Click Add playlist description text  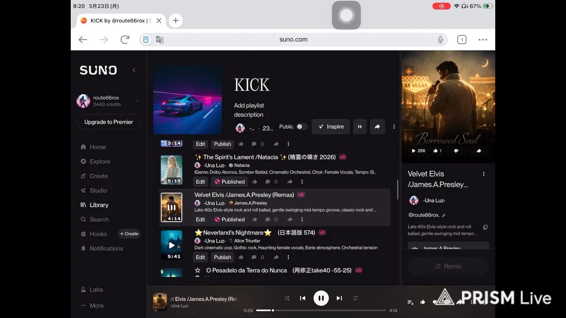[249, 110]
